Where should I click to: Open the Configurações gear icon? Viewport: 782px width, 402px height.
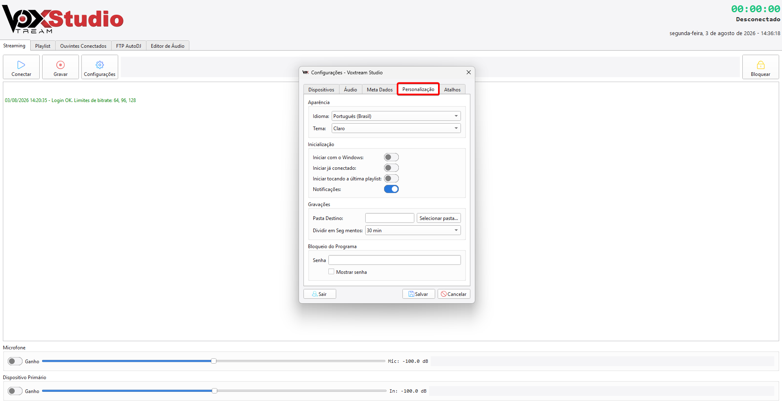coord(100,65)
